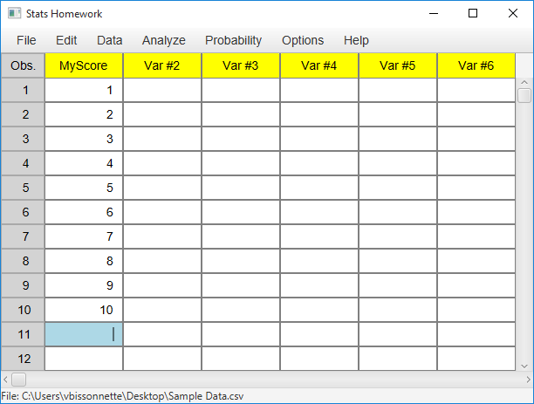Image resolution: width=534 pixels, height=404 pixels.
Task: Click the vertical scrollbar thumb
Action: click(x=524, y=95)
